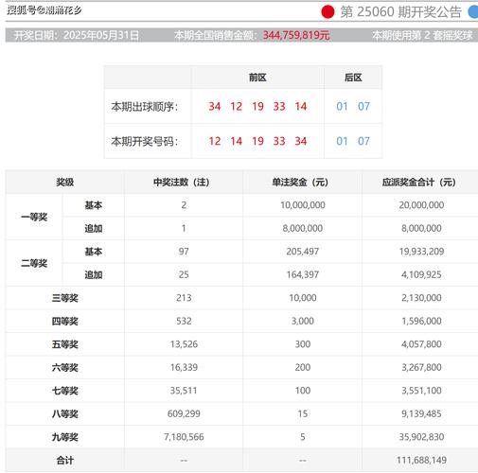Click the red circle icon beside 第 25060 期开奖公告
The width and height of the screenshot is (478, 473).
(328, 12)
